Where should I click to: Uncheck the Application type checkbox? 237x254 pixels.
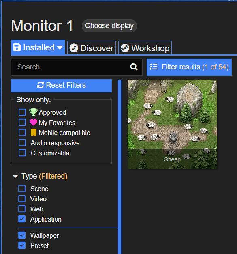point(22,219)
